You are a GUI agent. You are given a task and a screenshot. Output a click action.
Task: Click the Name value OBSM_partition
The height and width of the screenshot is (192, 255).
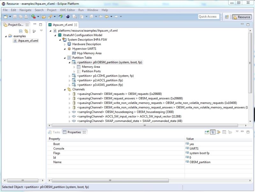pyautogui.click(x=200, y=162)
